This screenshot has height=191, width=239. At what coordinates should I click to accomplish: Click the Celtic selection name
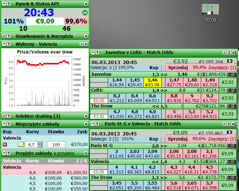pyautogui.click(x=97, y=90)
